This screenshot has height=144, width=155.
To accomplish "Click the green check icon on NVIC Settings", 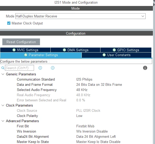I will click(x=14, y=50).
